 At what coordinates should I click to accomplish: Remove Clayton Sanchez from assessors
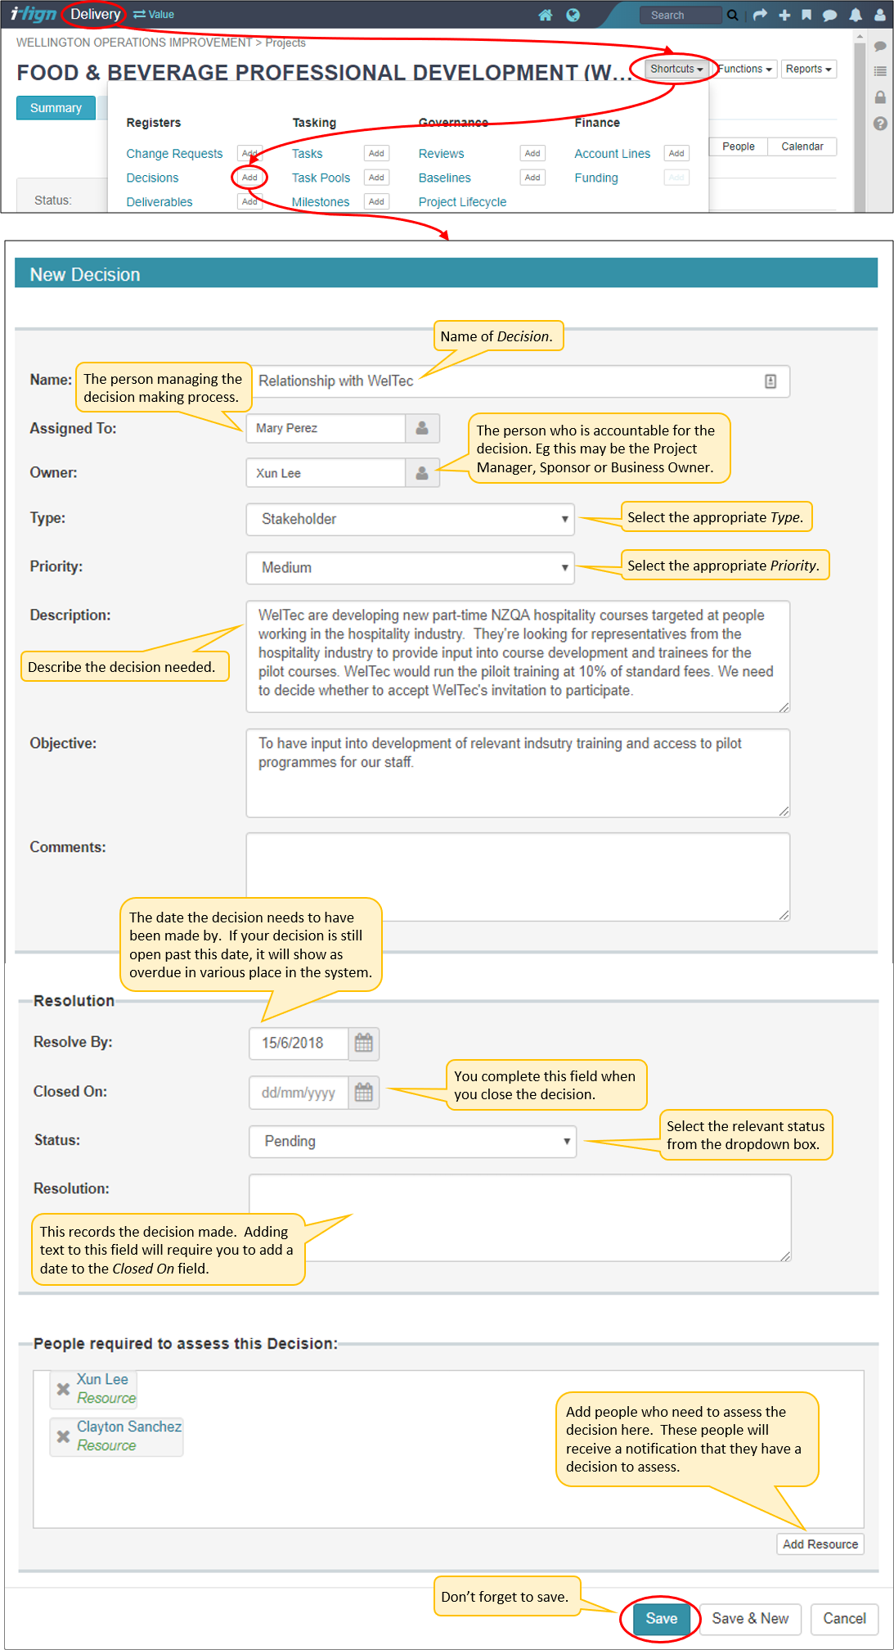63,1436
